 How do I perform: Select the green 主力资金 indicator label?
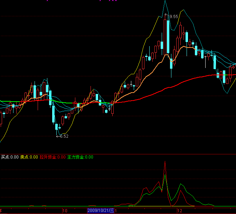click(80, 157)
